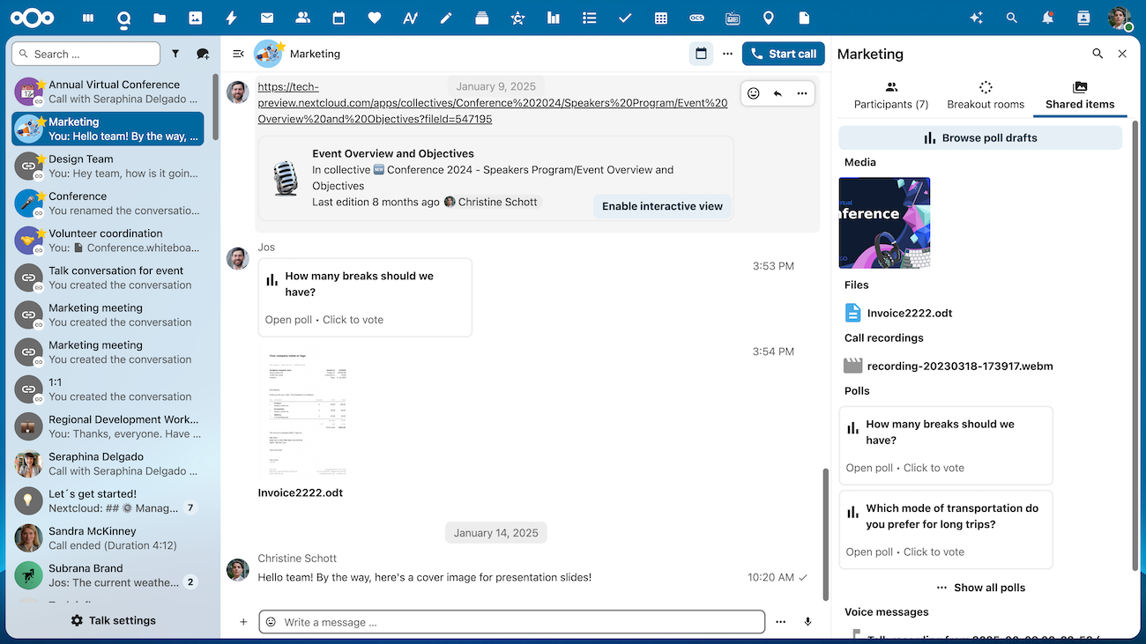
Task: Close the Marketing right sidebar
Action: tap(1122, 54)
